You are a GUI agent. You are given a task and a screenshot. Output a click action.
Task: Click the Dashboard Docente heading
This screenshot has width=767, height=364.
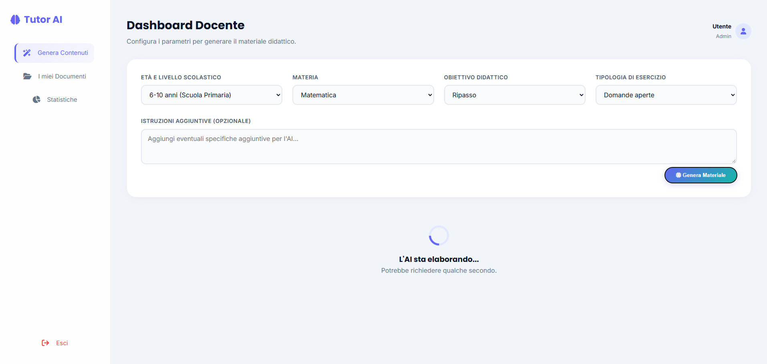[185, 25]
